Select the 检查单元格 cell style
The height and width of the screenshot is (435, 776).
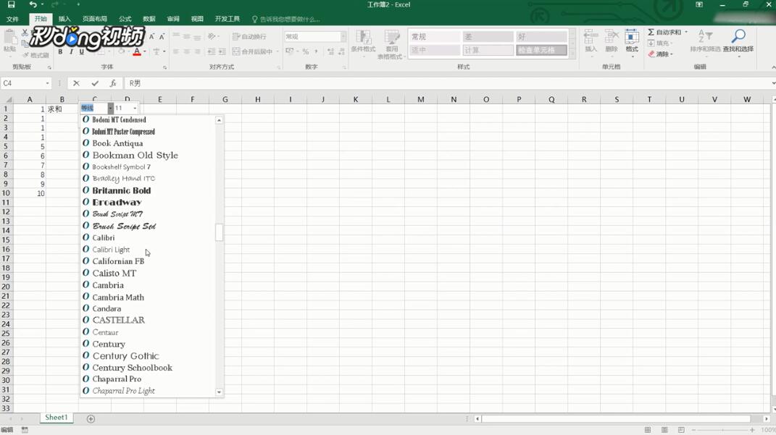click(541, 50)
